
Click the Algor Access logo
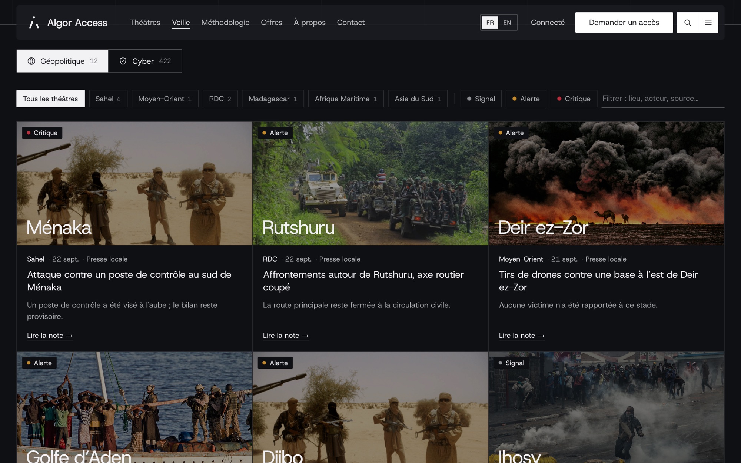tap(68, 23)
